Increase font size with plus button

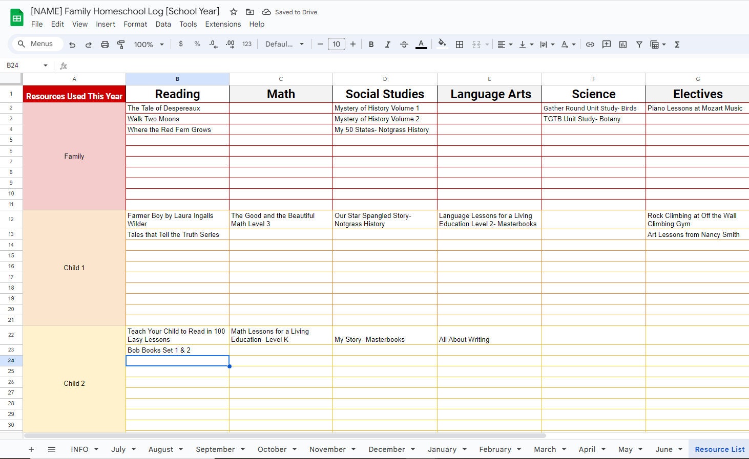pos(353,45)
